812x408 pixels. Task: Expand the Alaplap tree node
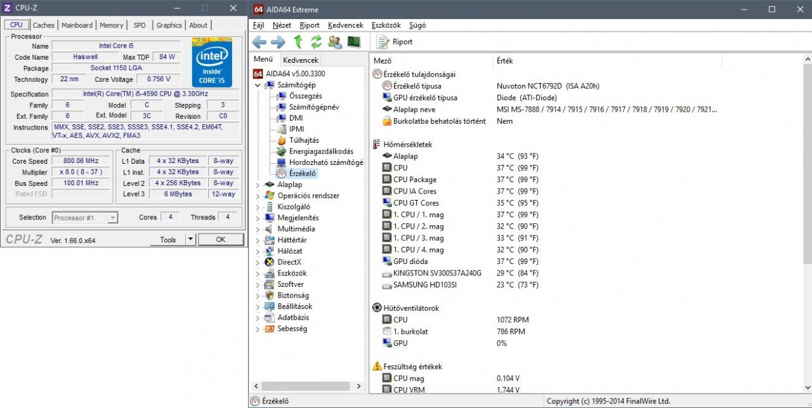(x=258, y=185)
